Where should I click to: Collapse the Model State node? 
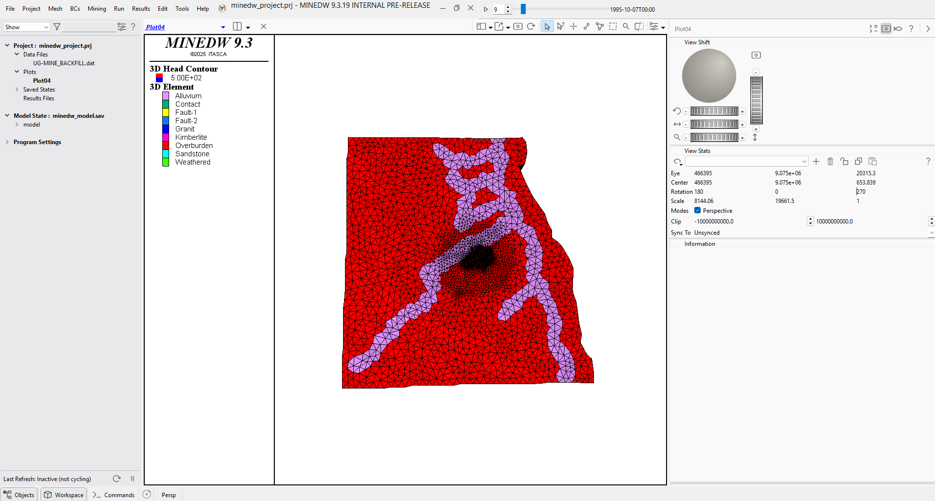click(7, 115)
